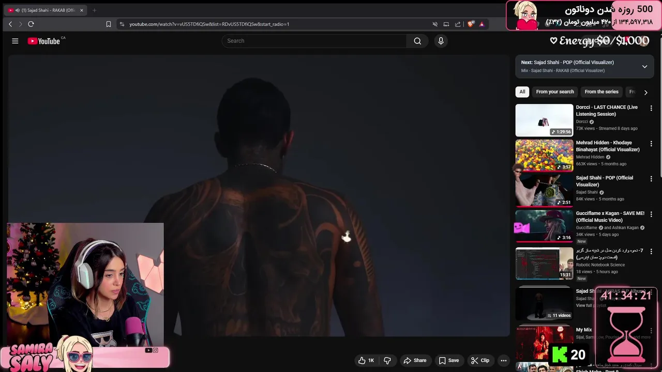
Task: Click the magnifying glass search button
Action: pos(417,41)
